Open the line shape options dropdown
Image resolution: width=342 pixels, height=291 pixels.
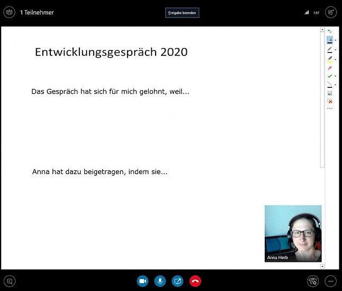(x=336, y=85)
